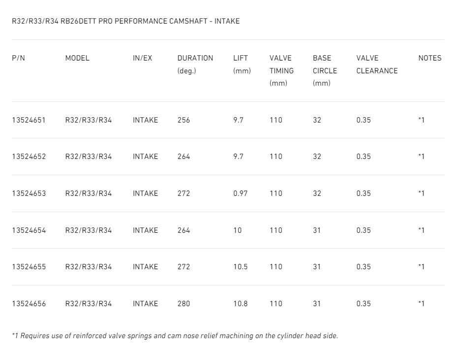The width and height of the screenshot is (460, 348).
Task: Click part number 13524653
Action: pos(29,193)
